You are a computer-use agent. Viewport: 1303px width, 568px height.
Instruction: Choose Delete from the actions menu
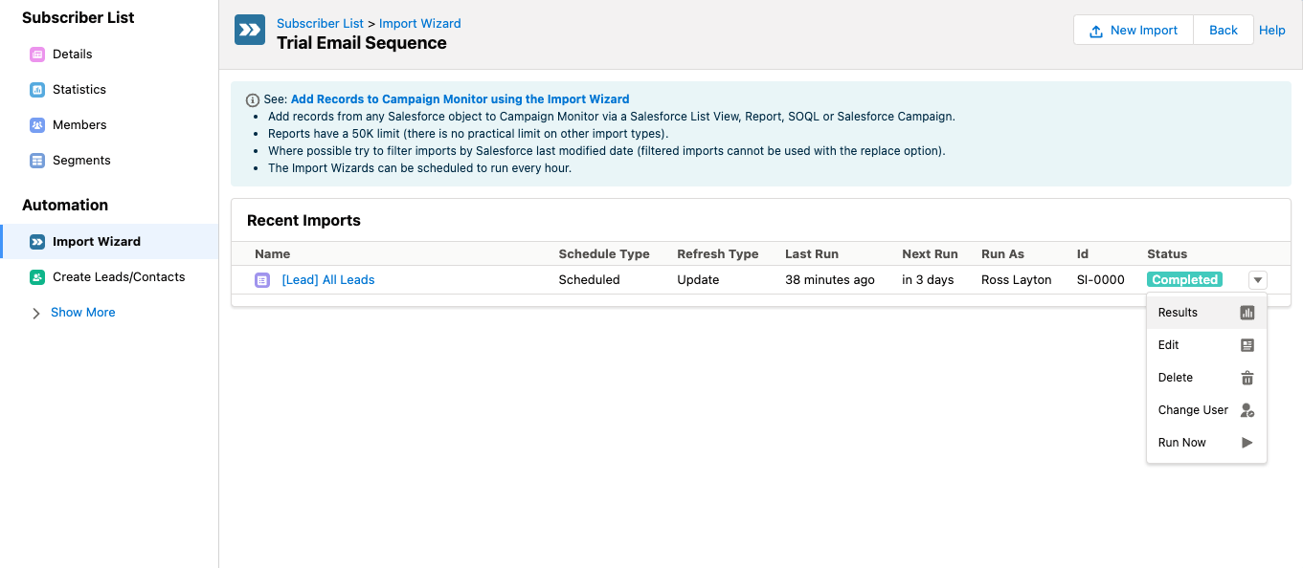[1206, 378]
